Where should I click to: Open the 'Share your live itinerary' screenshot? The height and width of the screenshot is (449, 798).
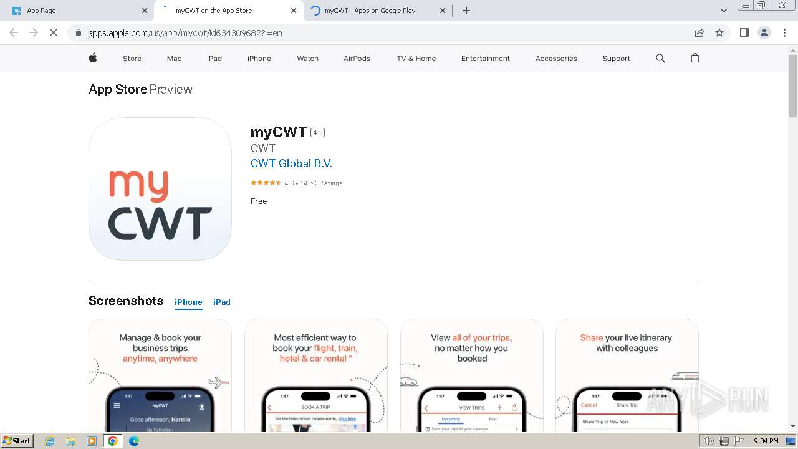pyautogui.click(x=627, y=375)
